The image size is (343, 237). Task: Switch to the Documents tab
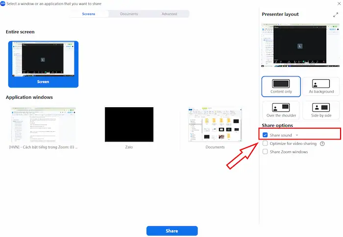(129, 14)
